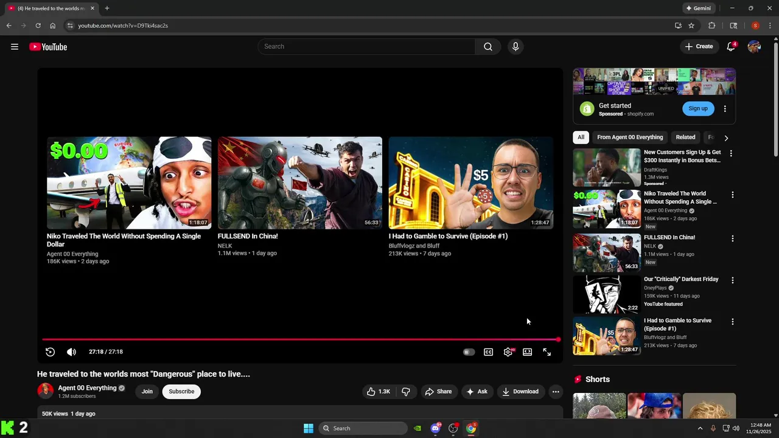Open Discord from the taskbar
This screenshot has height=438, width=779.
pos(435,428)
